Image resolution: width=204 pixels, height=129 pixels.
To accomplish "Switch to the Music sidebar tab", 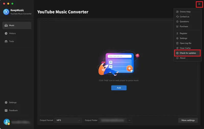I will tap(17, 25).
